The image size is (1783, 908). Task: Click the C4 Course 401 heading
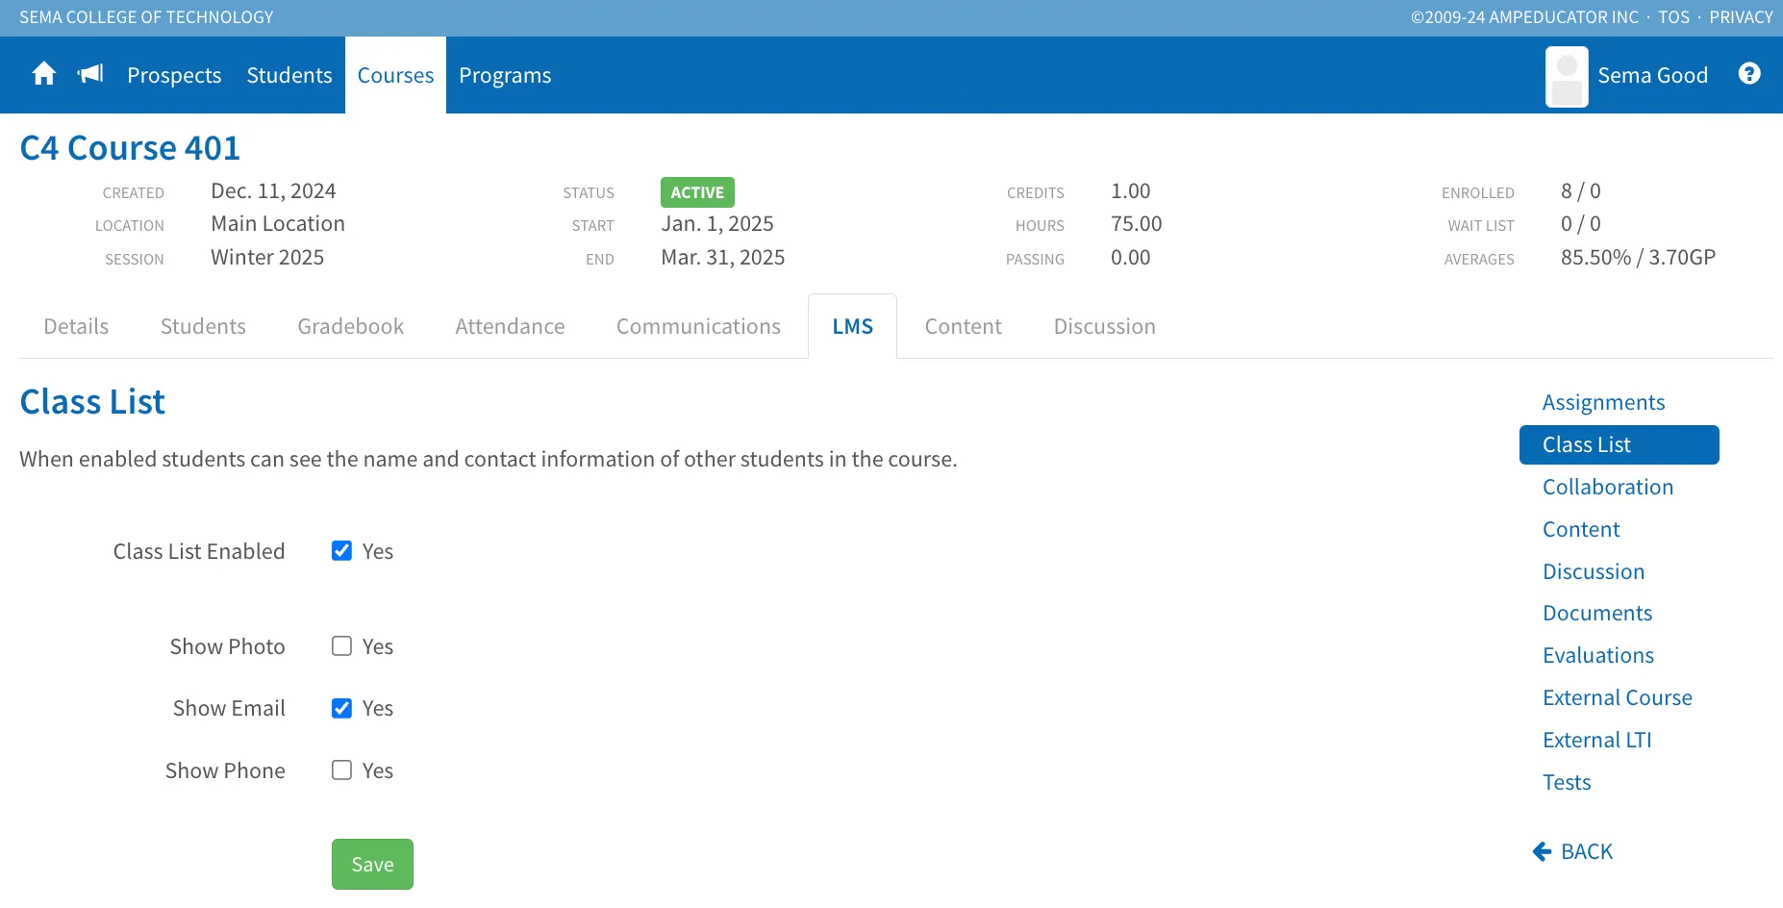[x=130, y=148]
